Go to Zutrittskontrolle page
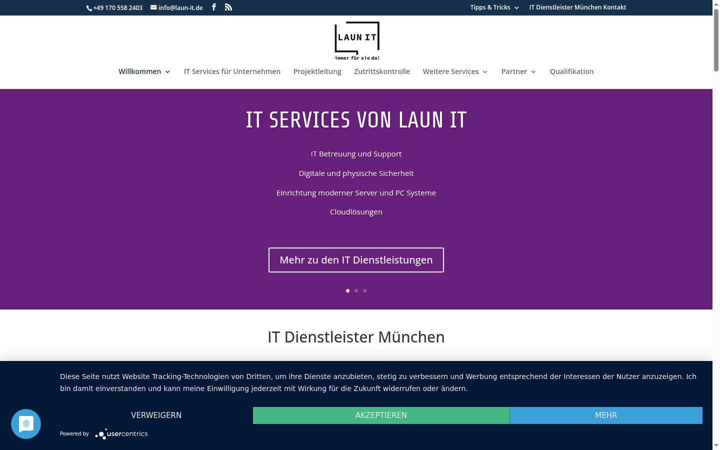 pyautogui.click(x=382, y=71)
